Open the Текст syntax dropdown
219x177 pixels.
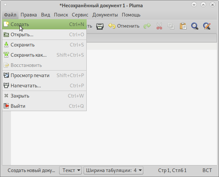(x=70, y=170)
